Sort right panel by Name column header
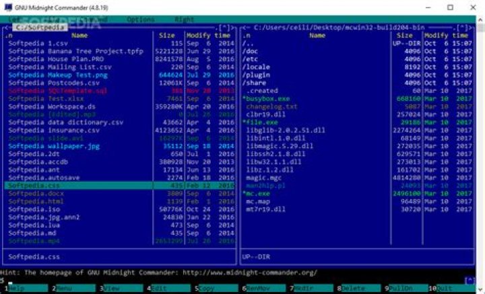 coord(317,36)
